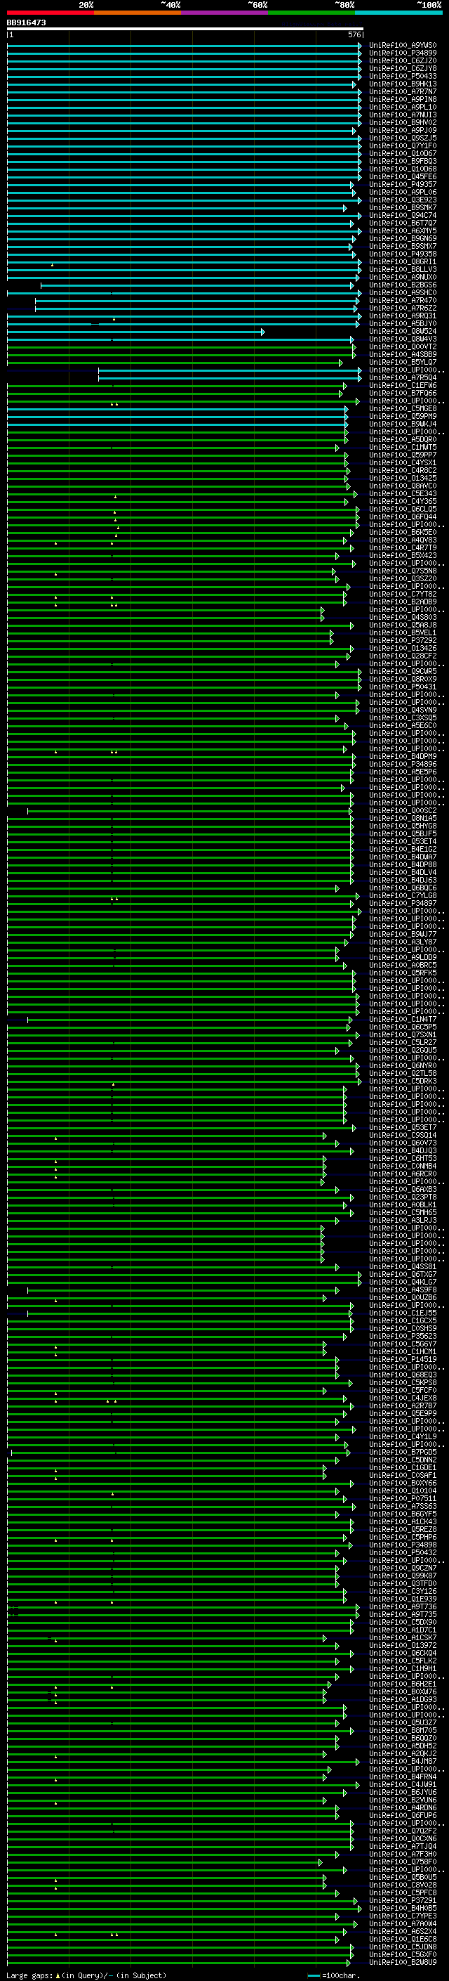Select the UniRef100_B4JM87 label
The height and width of the screenshot is (1981, 449).
(402, 1761)
